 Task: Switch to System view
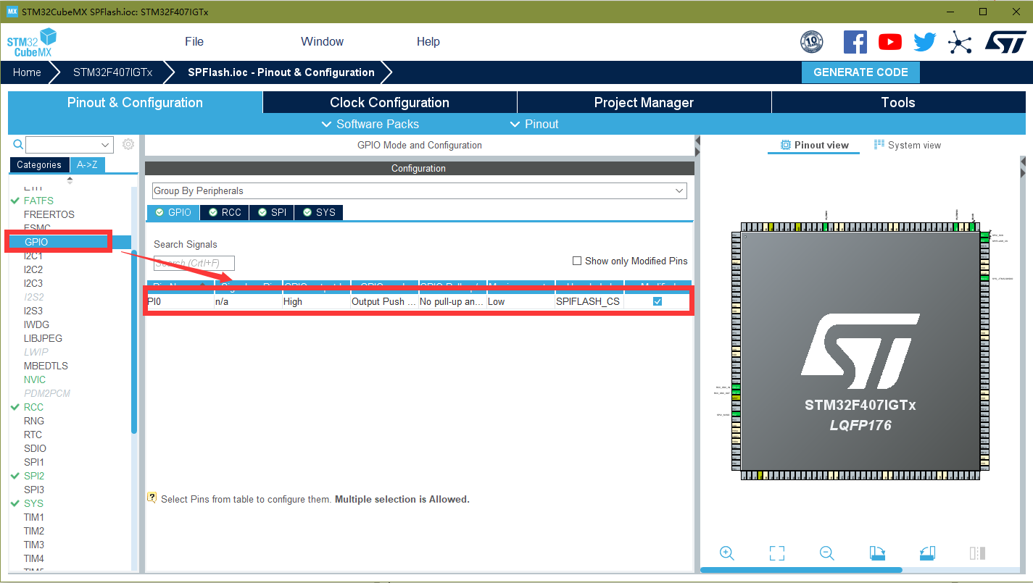908,145
